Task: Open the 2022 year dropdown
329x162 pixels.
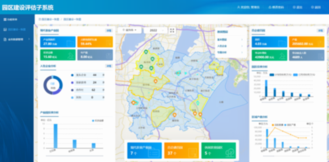Action: pyautogui.click(x=156, y=30)
